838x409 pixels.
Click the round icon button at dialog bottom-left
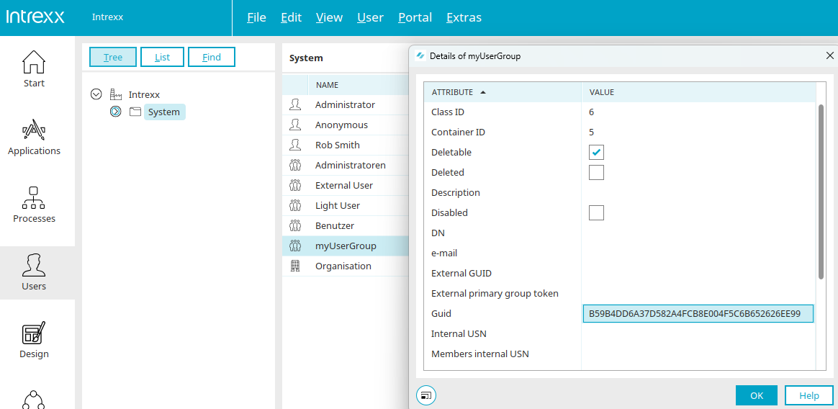(426, 395)
